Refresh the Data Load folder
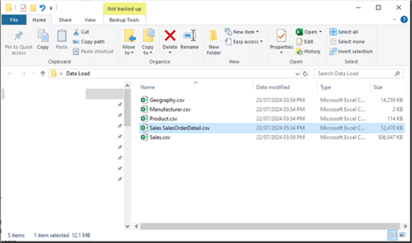The height and width of the screenshot is (243, 412). click(305, 74)
